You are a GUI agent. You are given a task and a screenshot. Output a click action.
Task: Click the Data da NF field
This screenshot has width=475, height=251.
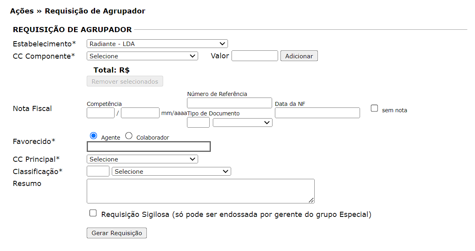coord(317,113)
